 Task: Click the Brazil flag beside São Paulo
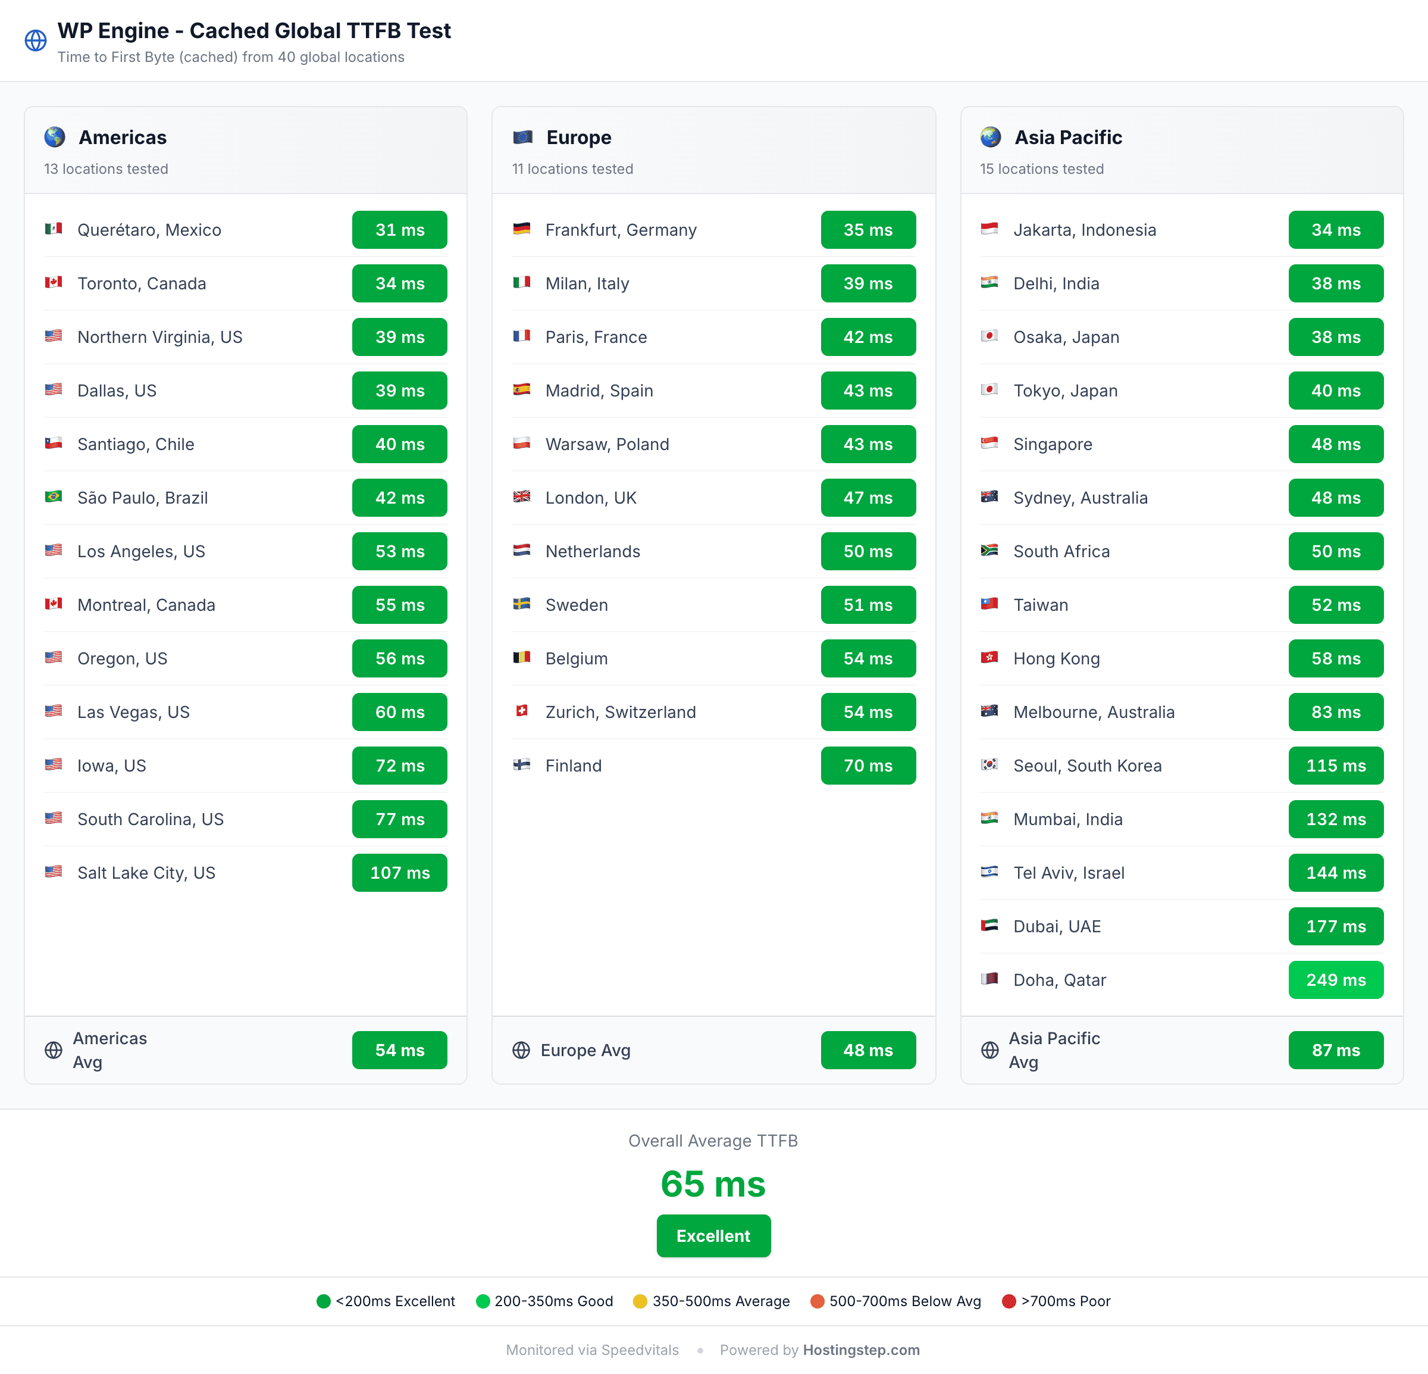53,497
